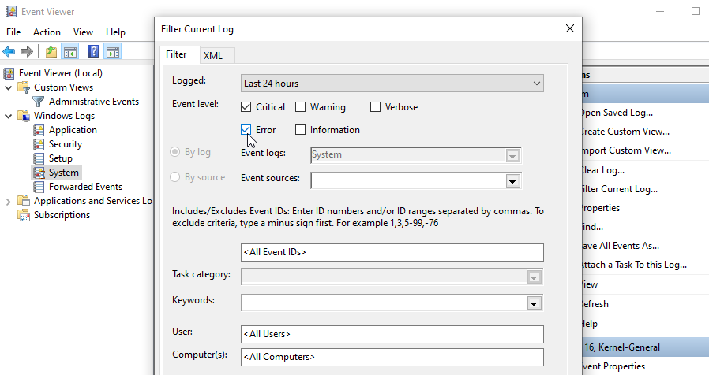The width and height of the screenshot is (709, 375).
Task: Expand Applications and Services Logs node
Action: coord(9,201)
